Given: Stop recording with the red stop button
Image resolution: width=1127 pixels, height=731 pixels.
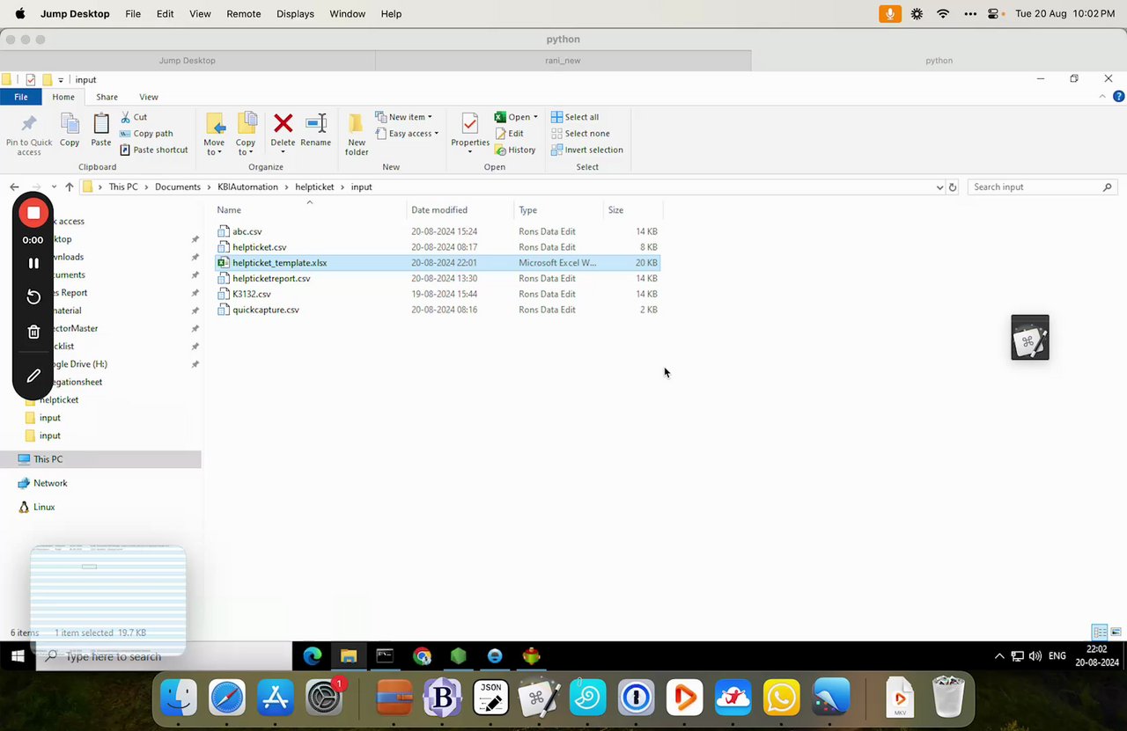Looking at the screenshot, I should tap(33, 212).
